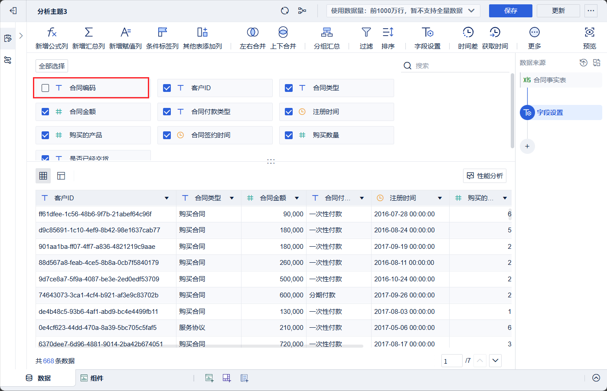This screenshot has height=391, width=607.
Task: Uncheck the 合同付款类型 field checkbox
Action: click(x=167, y=112)
